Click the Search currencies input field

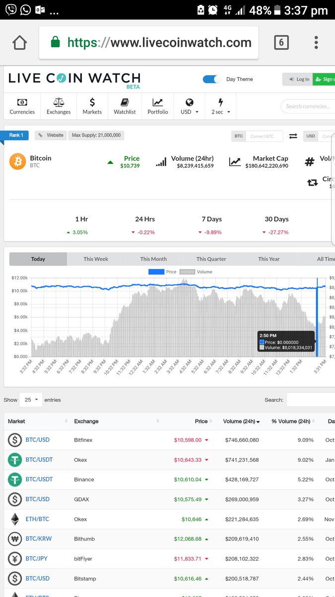(308, 106)
